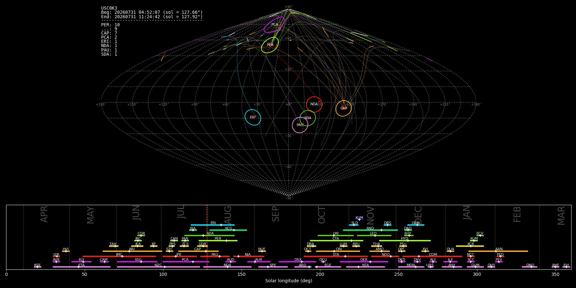Select the ETA shower timeline bar
Screen dimensions: 576x288
[x=82, y=267]
